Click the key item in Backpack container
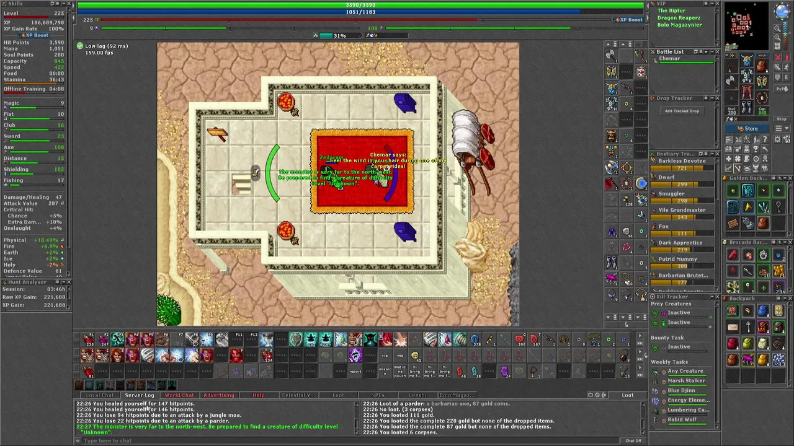794x446 pixels. click(748, 327)
